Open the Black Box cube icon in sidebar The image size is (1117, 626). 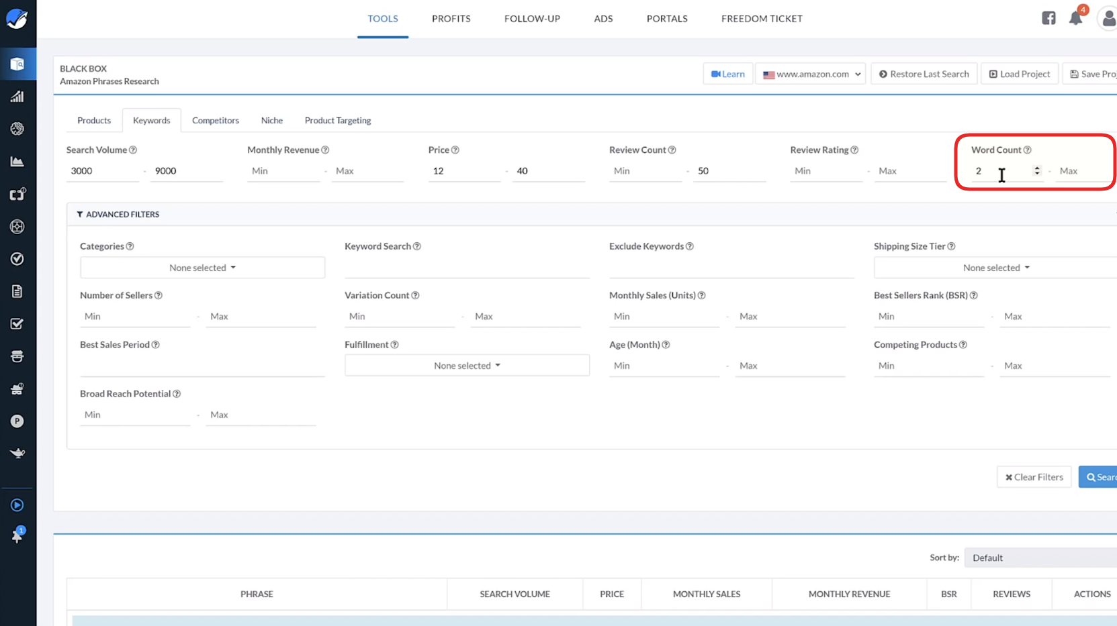click(x=17, y=64)
